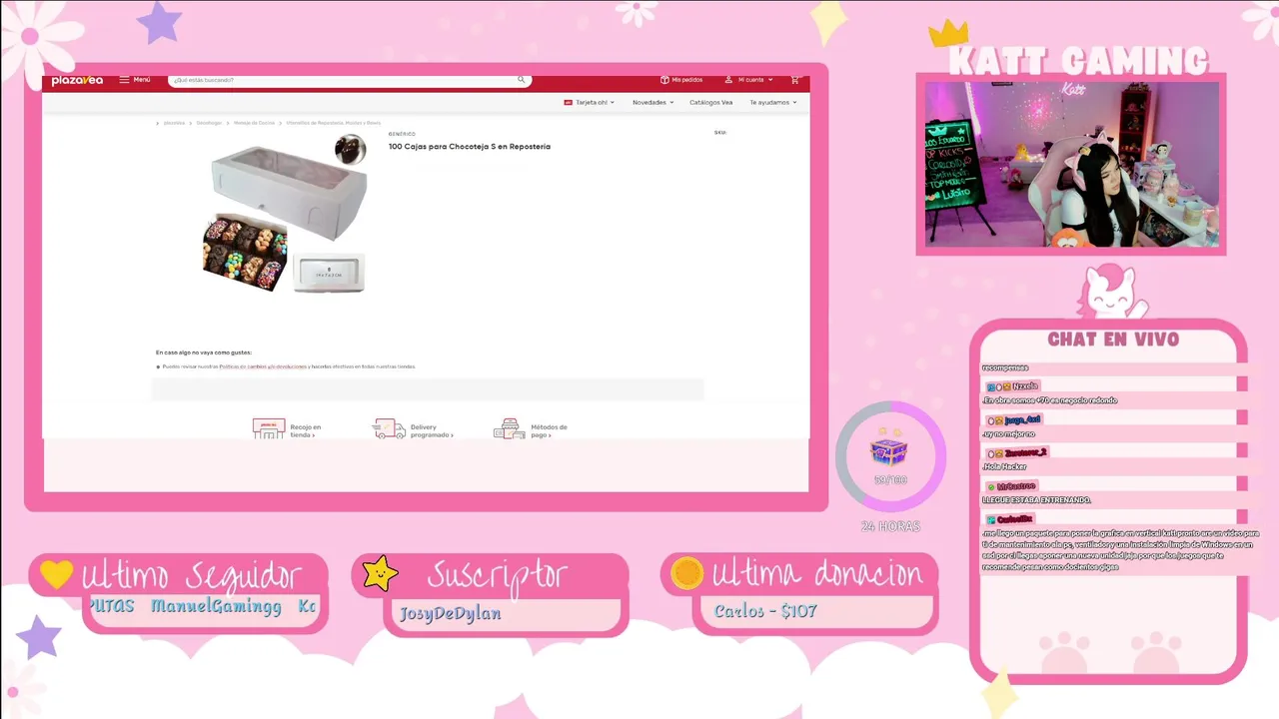Go to plazaVea breadcrumb
Image resolution: width=1279 pixels, height=719 pixels.
[174, 123]
